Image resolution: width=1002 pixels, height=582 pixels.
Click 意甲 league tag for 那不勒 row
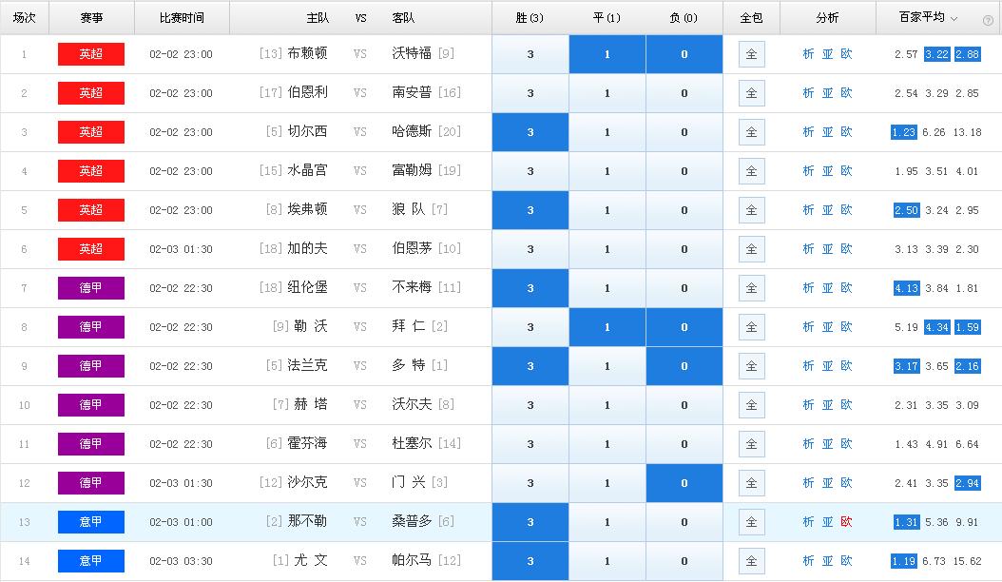tap(90, 522)
